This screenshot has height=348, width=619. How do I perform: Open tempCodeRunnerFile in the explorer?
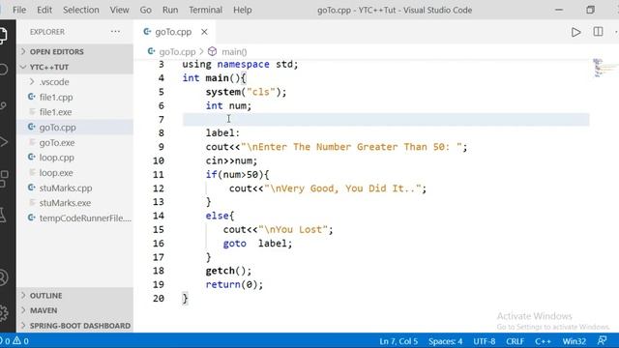(75, 217)
